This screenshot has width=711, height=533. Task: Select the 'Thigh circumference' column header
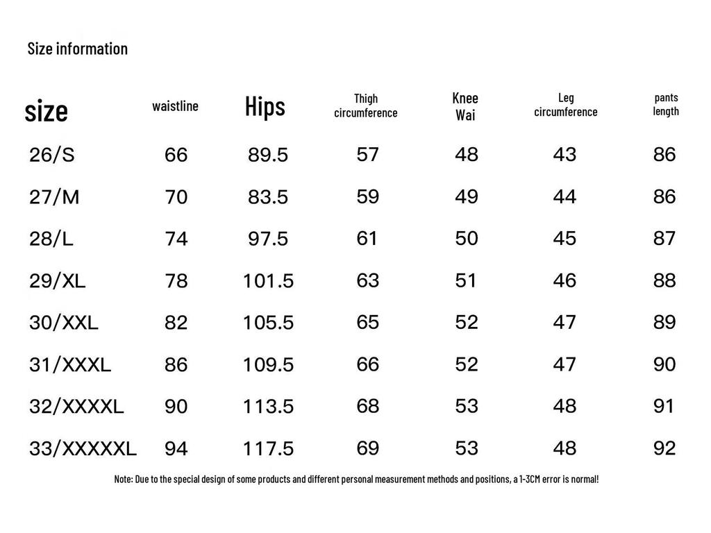click(x=366, y=105)
